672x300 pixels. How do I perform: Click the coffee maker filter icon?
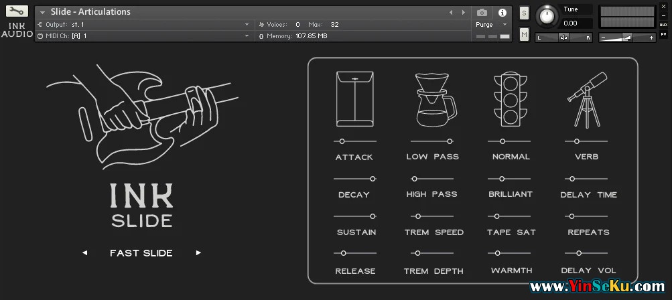pos(435,99)
